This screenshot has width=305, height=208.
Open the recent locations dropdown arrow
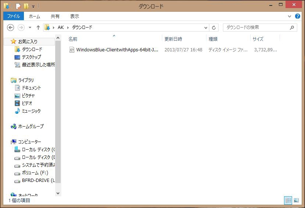[30, 28]
